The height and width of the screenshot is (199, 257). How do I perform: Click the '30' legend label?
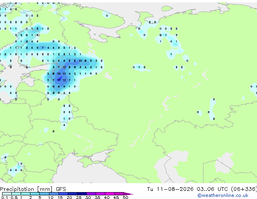88,197
